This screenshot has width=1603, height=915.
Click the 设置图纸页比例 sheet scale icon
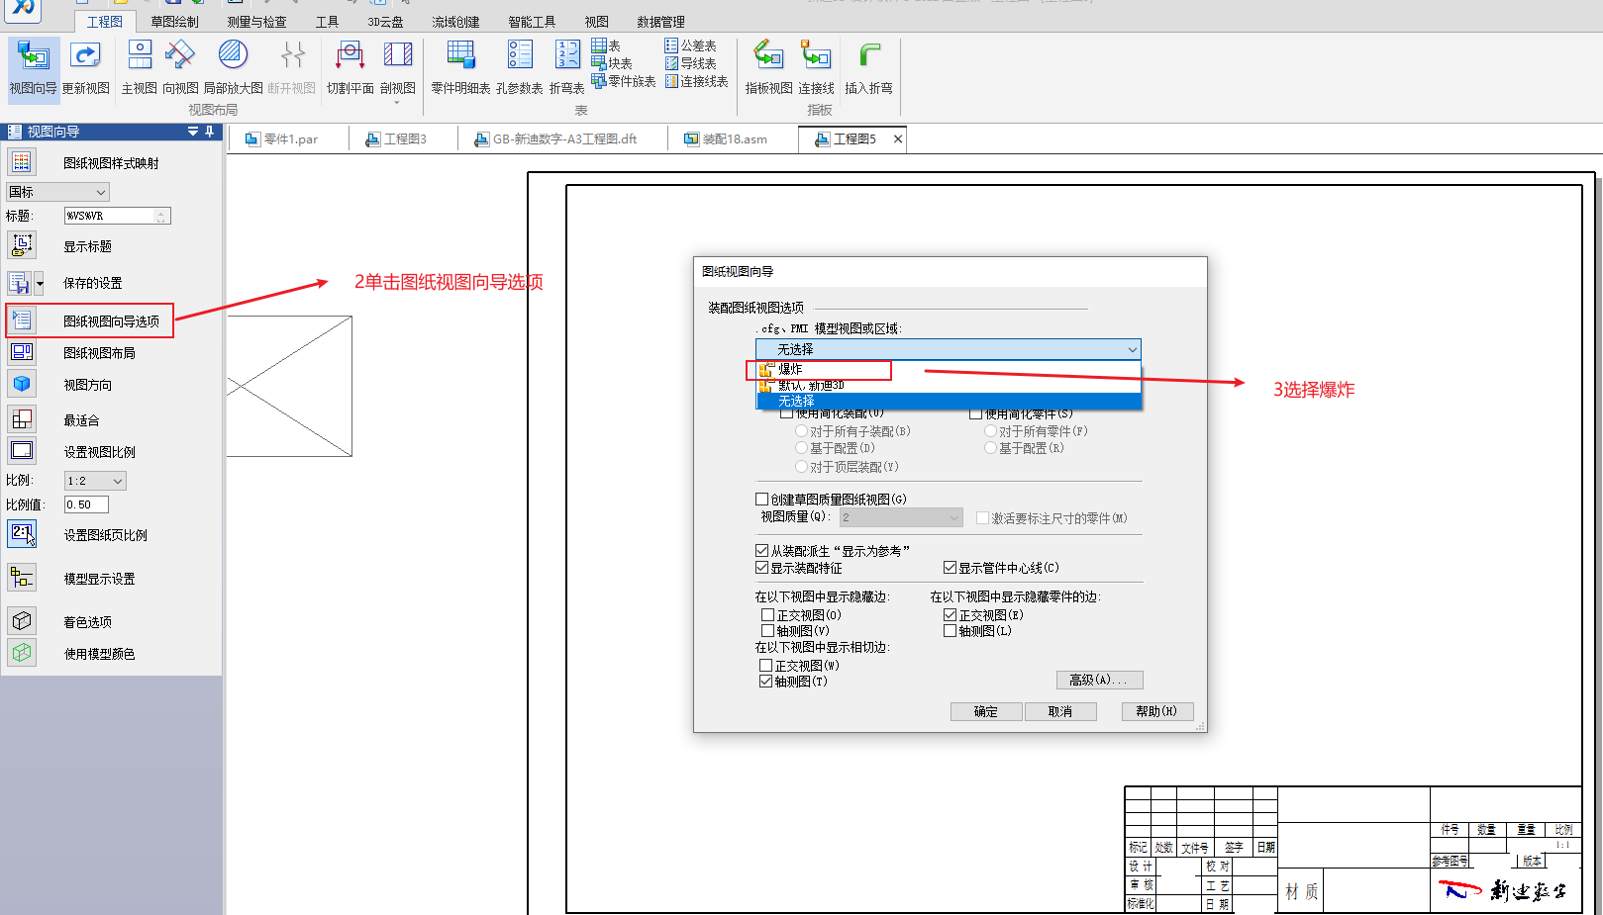[x=22, y=534]
